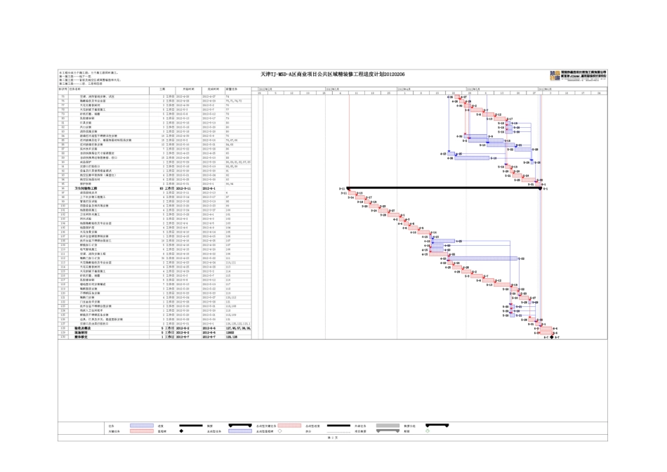Click the first line of top-left notes
The width and height of the screenshot is (667, 472).
tap(88, 73)
